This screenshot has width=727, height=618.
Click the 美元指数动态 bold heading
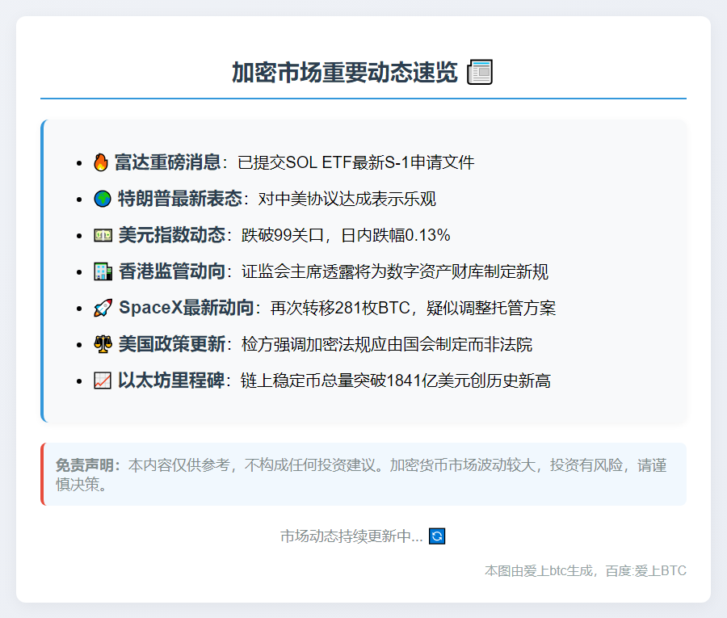click(171, 235)
